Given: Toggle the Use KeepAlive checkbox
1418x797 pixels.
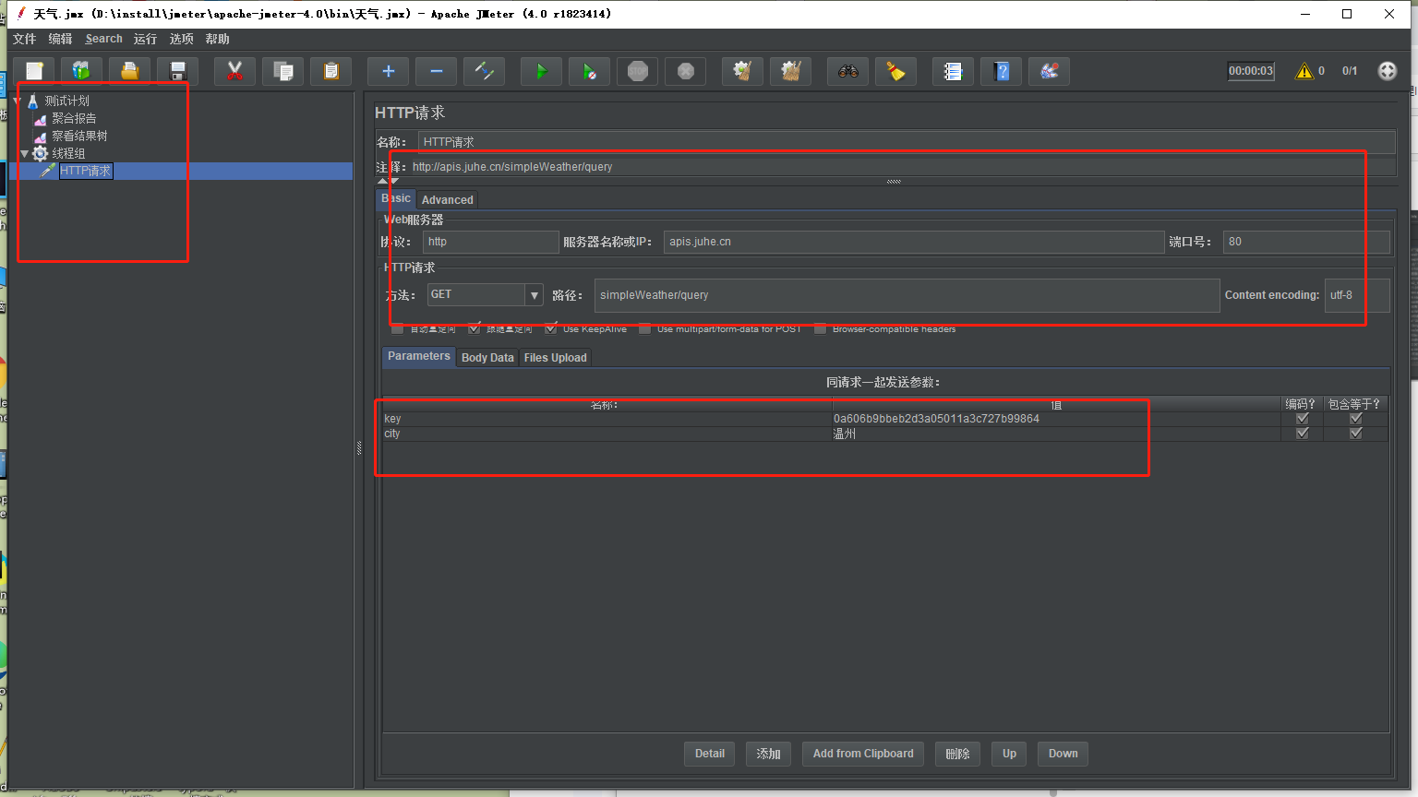Looking at the screenshot, I should 551,329.
